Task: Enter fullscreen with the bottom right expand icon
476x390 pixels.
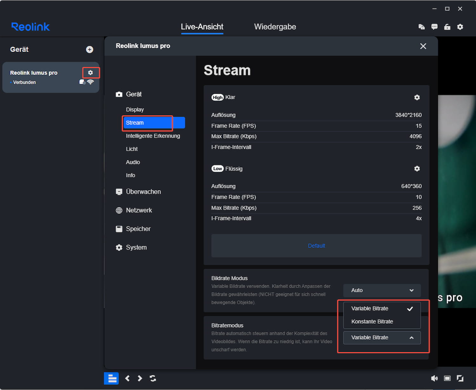Action: 460,378
